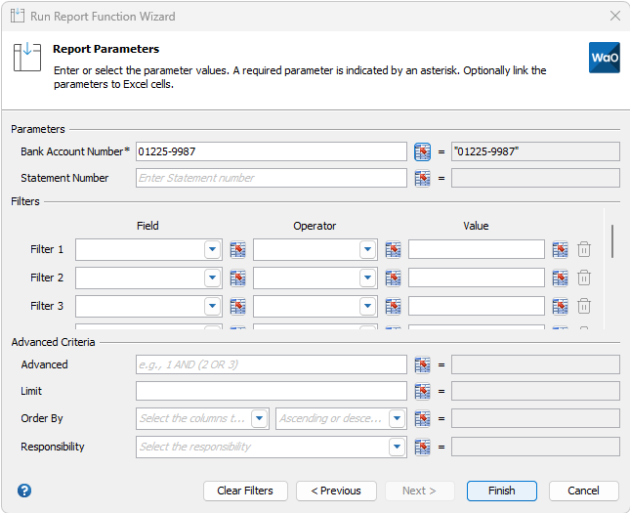
Task: Click Filter 3 Value cell link icon
Action: coord(560,306)
